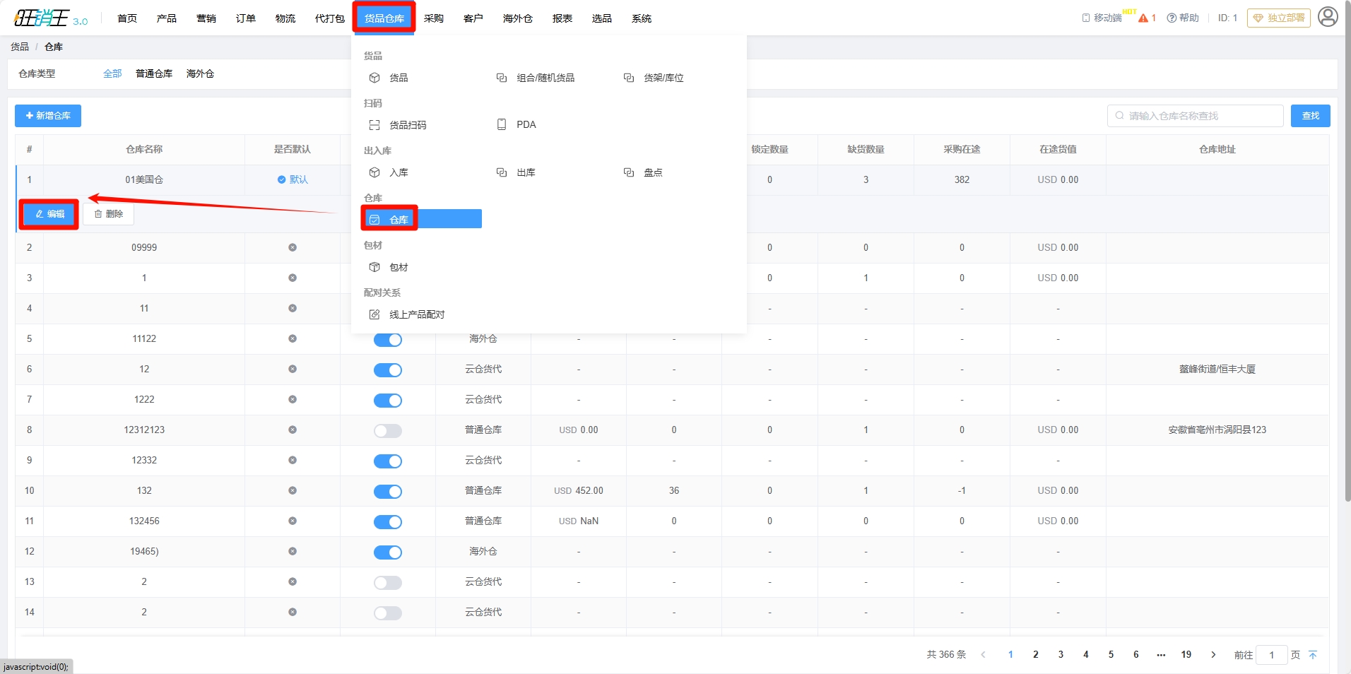Open the 货品仓库 top menu
Viewport: 1351px width, 674px height.
pos(384,18)
